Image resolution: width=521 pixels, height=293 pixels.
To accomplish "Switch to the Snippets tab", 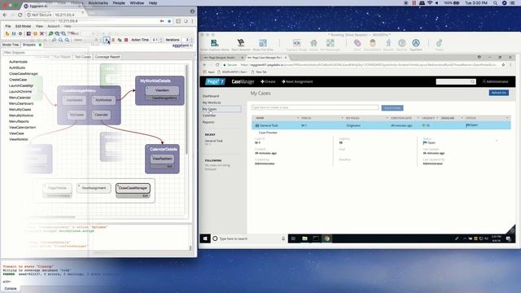I will point(32,45).
